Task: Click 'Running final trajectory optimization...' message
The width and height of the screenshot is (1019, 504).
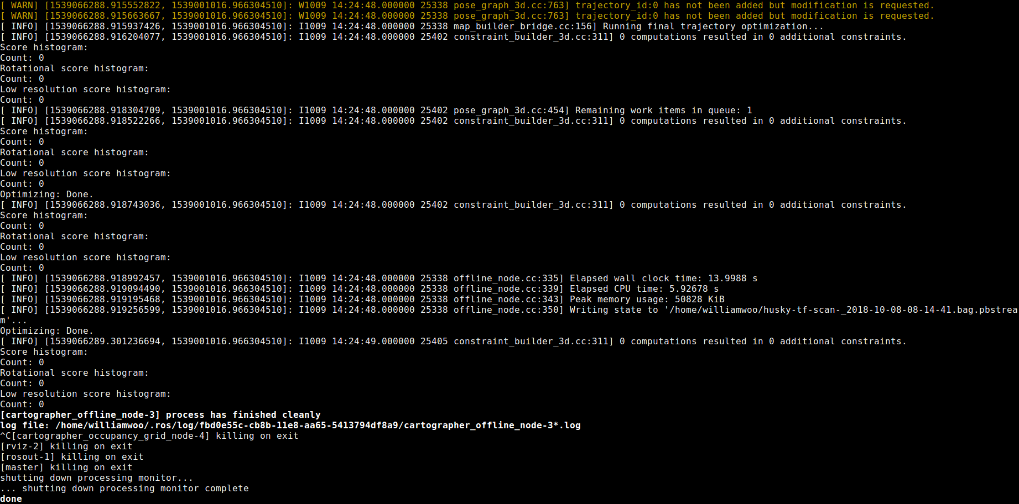Action: point(713,27)
